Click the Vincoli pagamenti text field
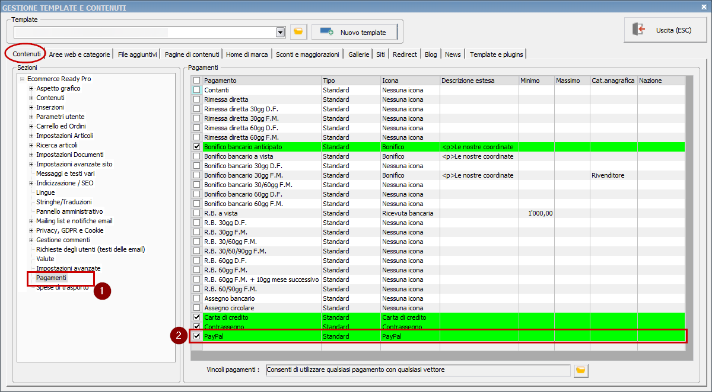712x392 pixels. click(x=418, y=370)
